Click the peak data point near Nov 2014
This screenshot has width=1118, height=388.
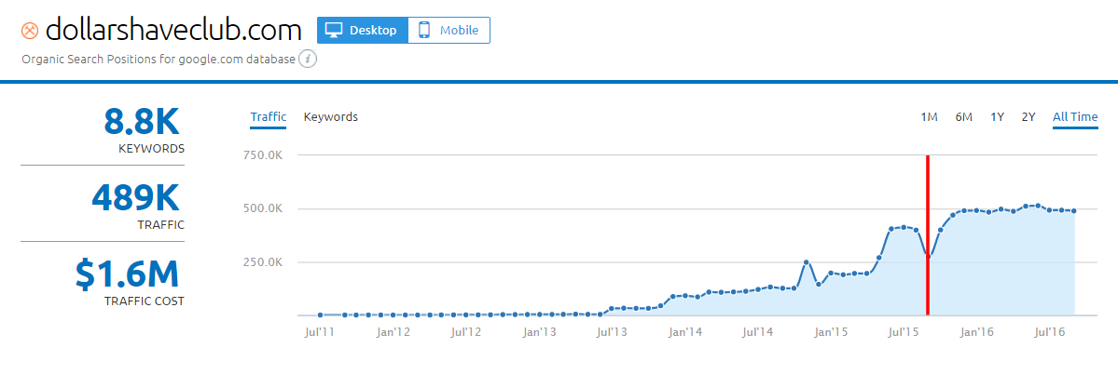click(x=807, y=262)
